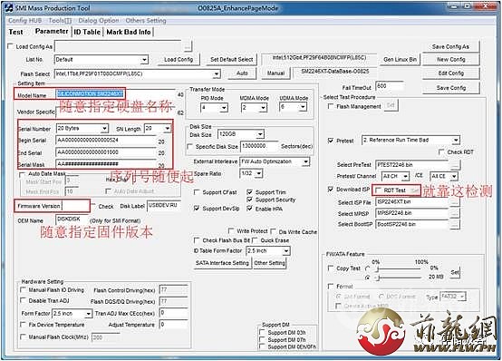Image resolution: width=502 pixels, height=361 pixels.
Task: Open the Disk Size dropdown
Action: point(260,134)
